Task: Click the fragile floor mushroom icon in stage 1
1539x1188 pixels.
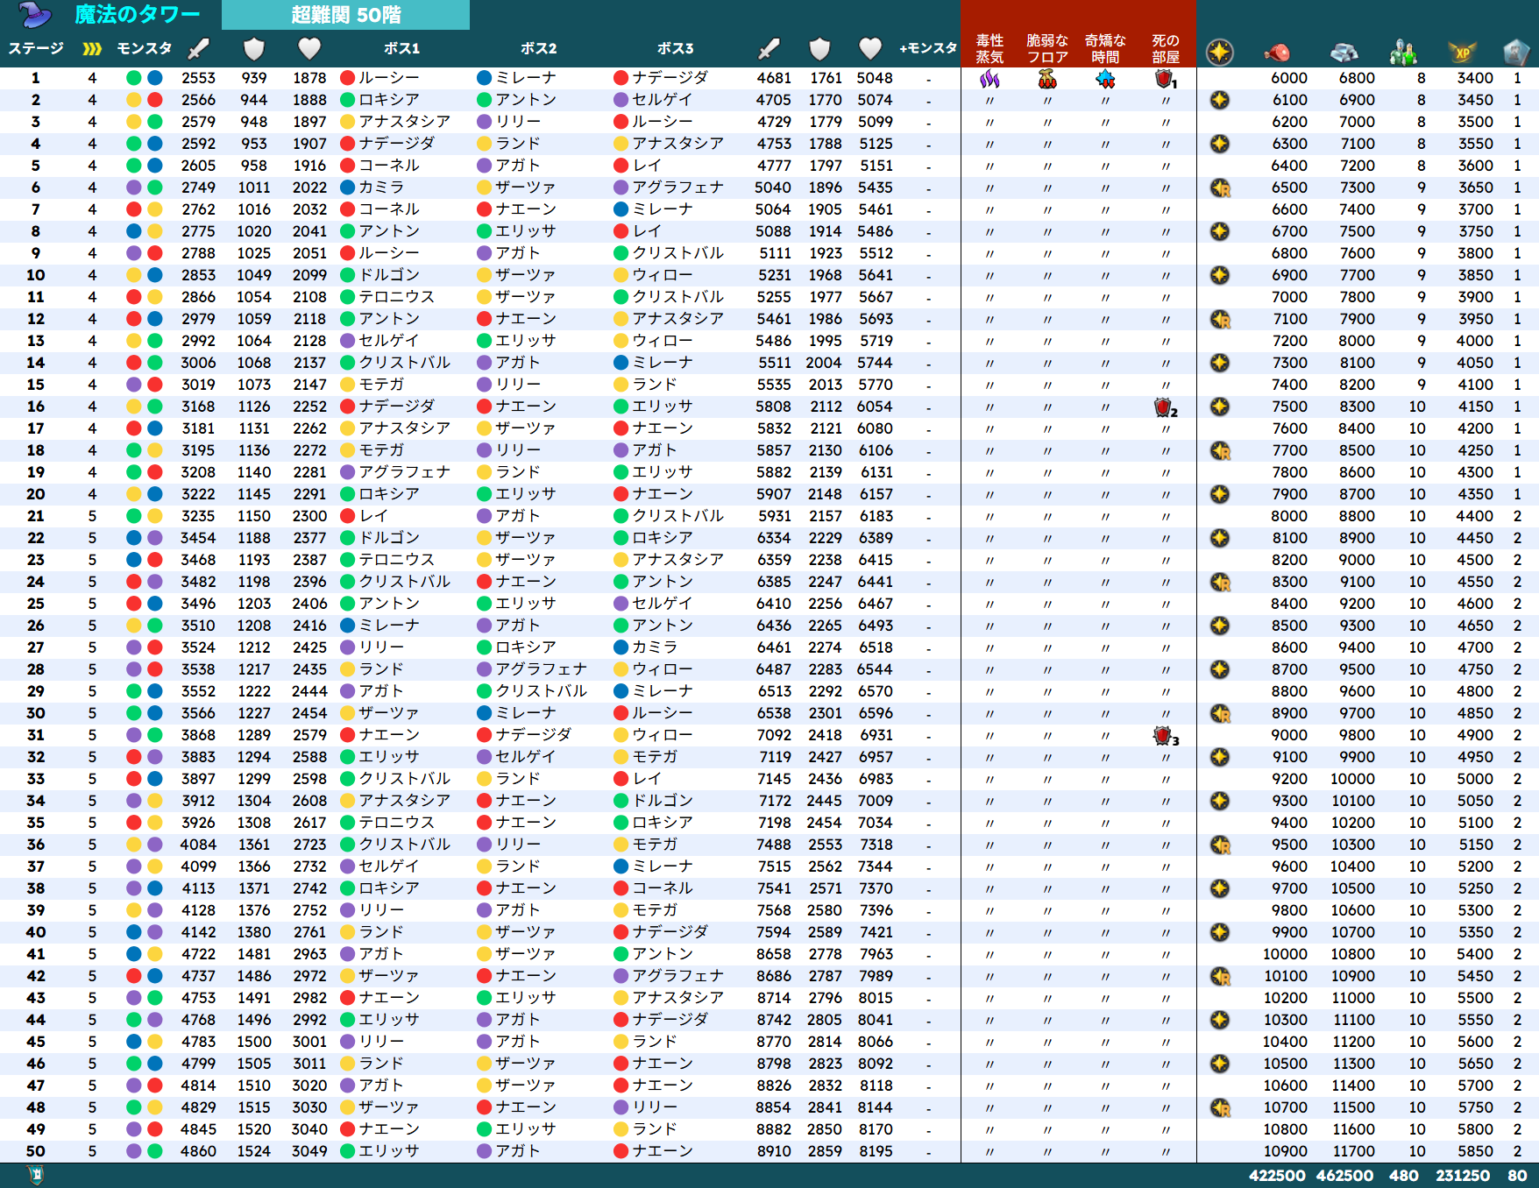Action: [1047, 79]
